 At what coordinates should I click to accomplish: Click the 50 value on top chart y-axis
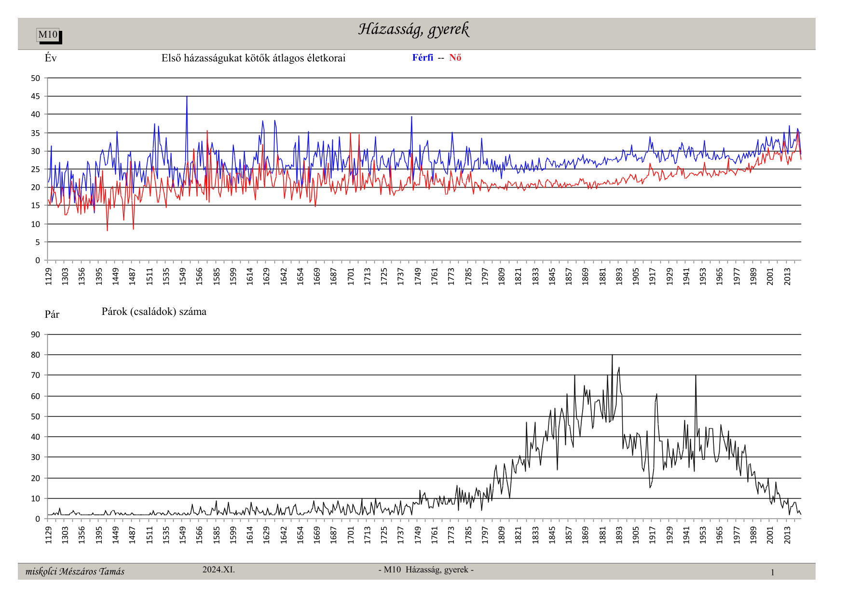36,78
